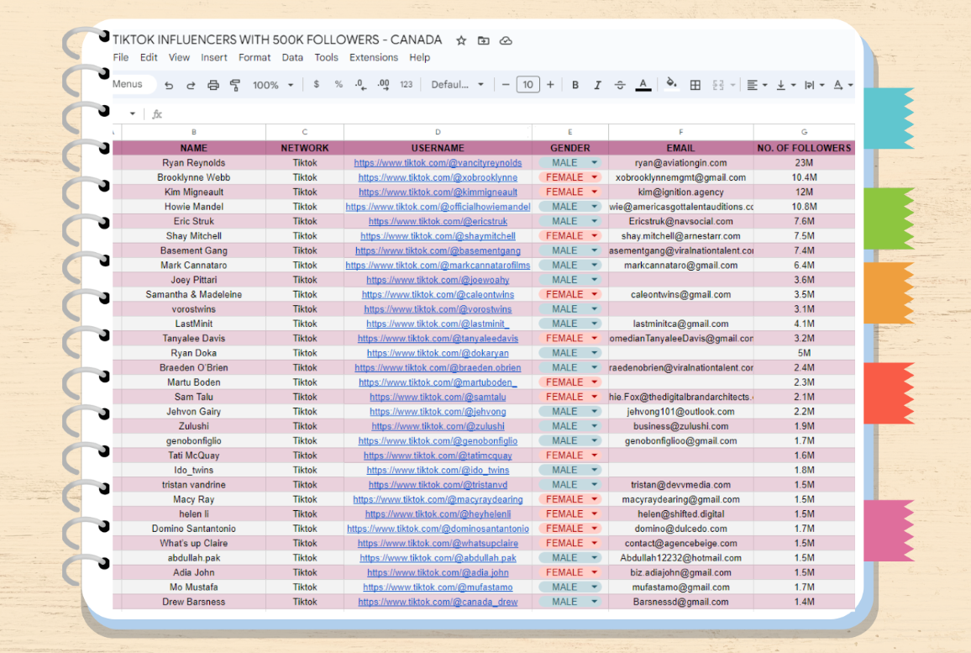Open the name box dropdown arrow
The width and height of the screenshot is (971, 653).
click(132, 114)
